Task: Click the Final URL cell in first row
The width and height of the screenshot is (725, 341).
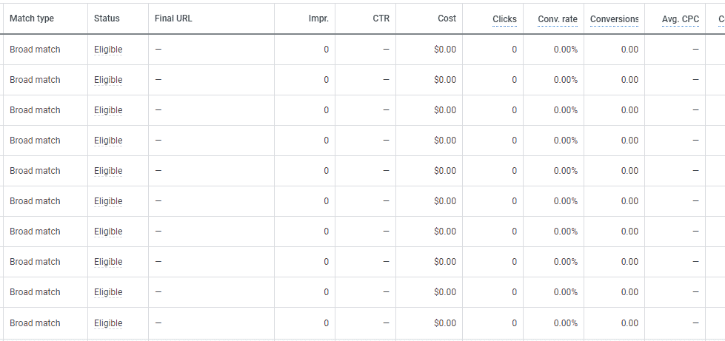Action: point(211,50)
